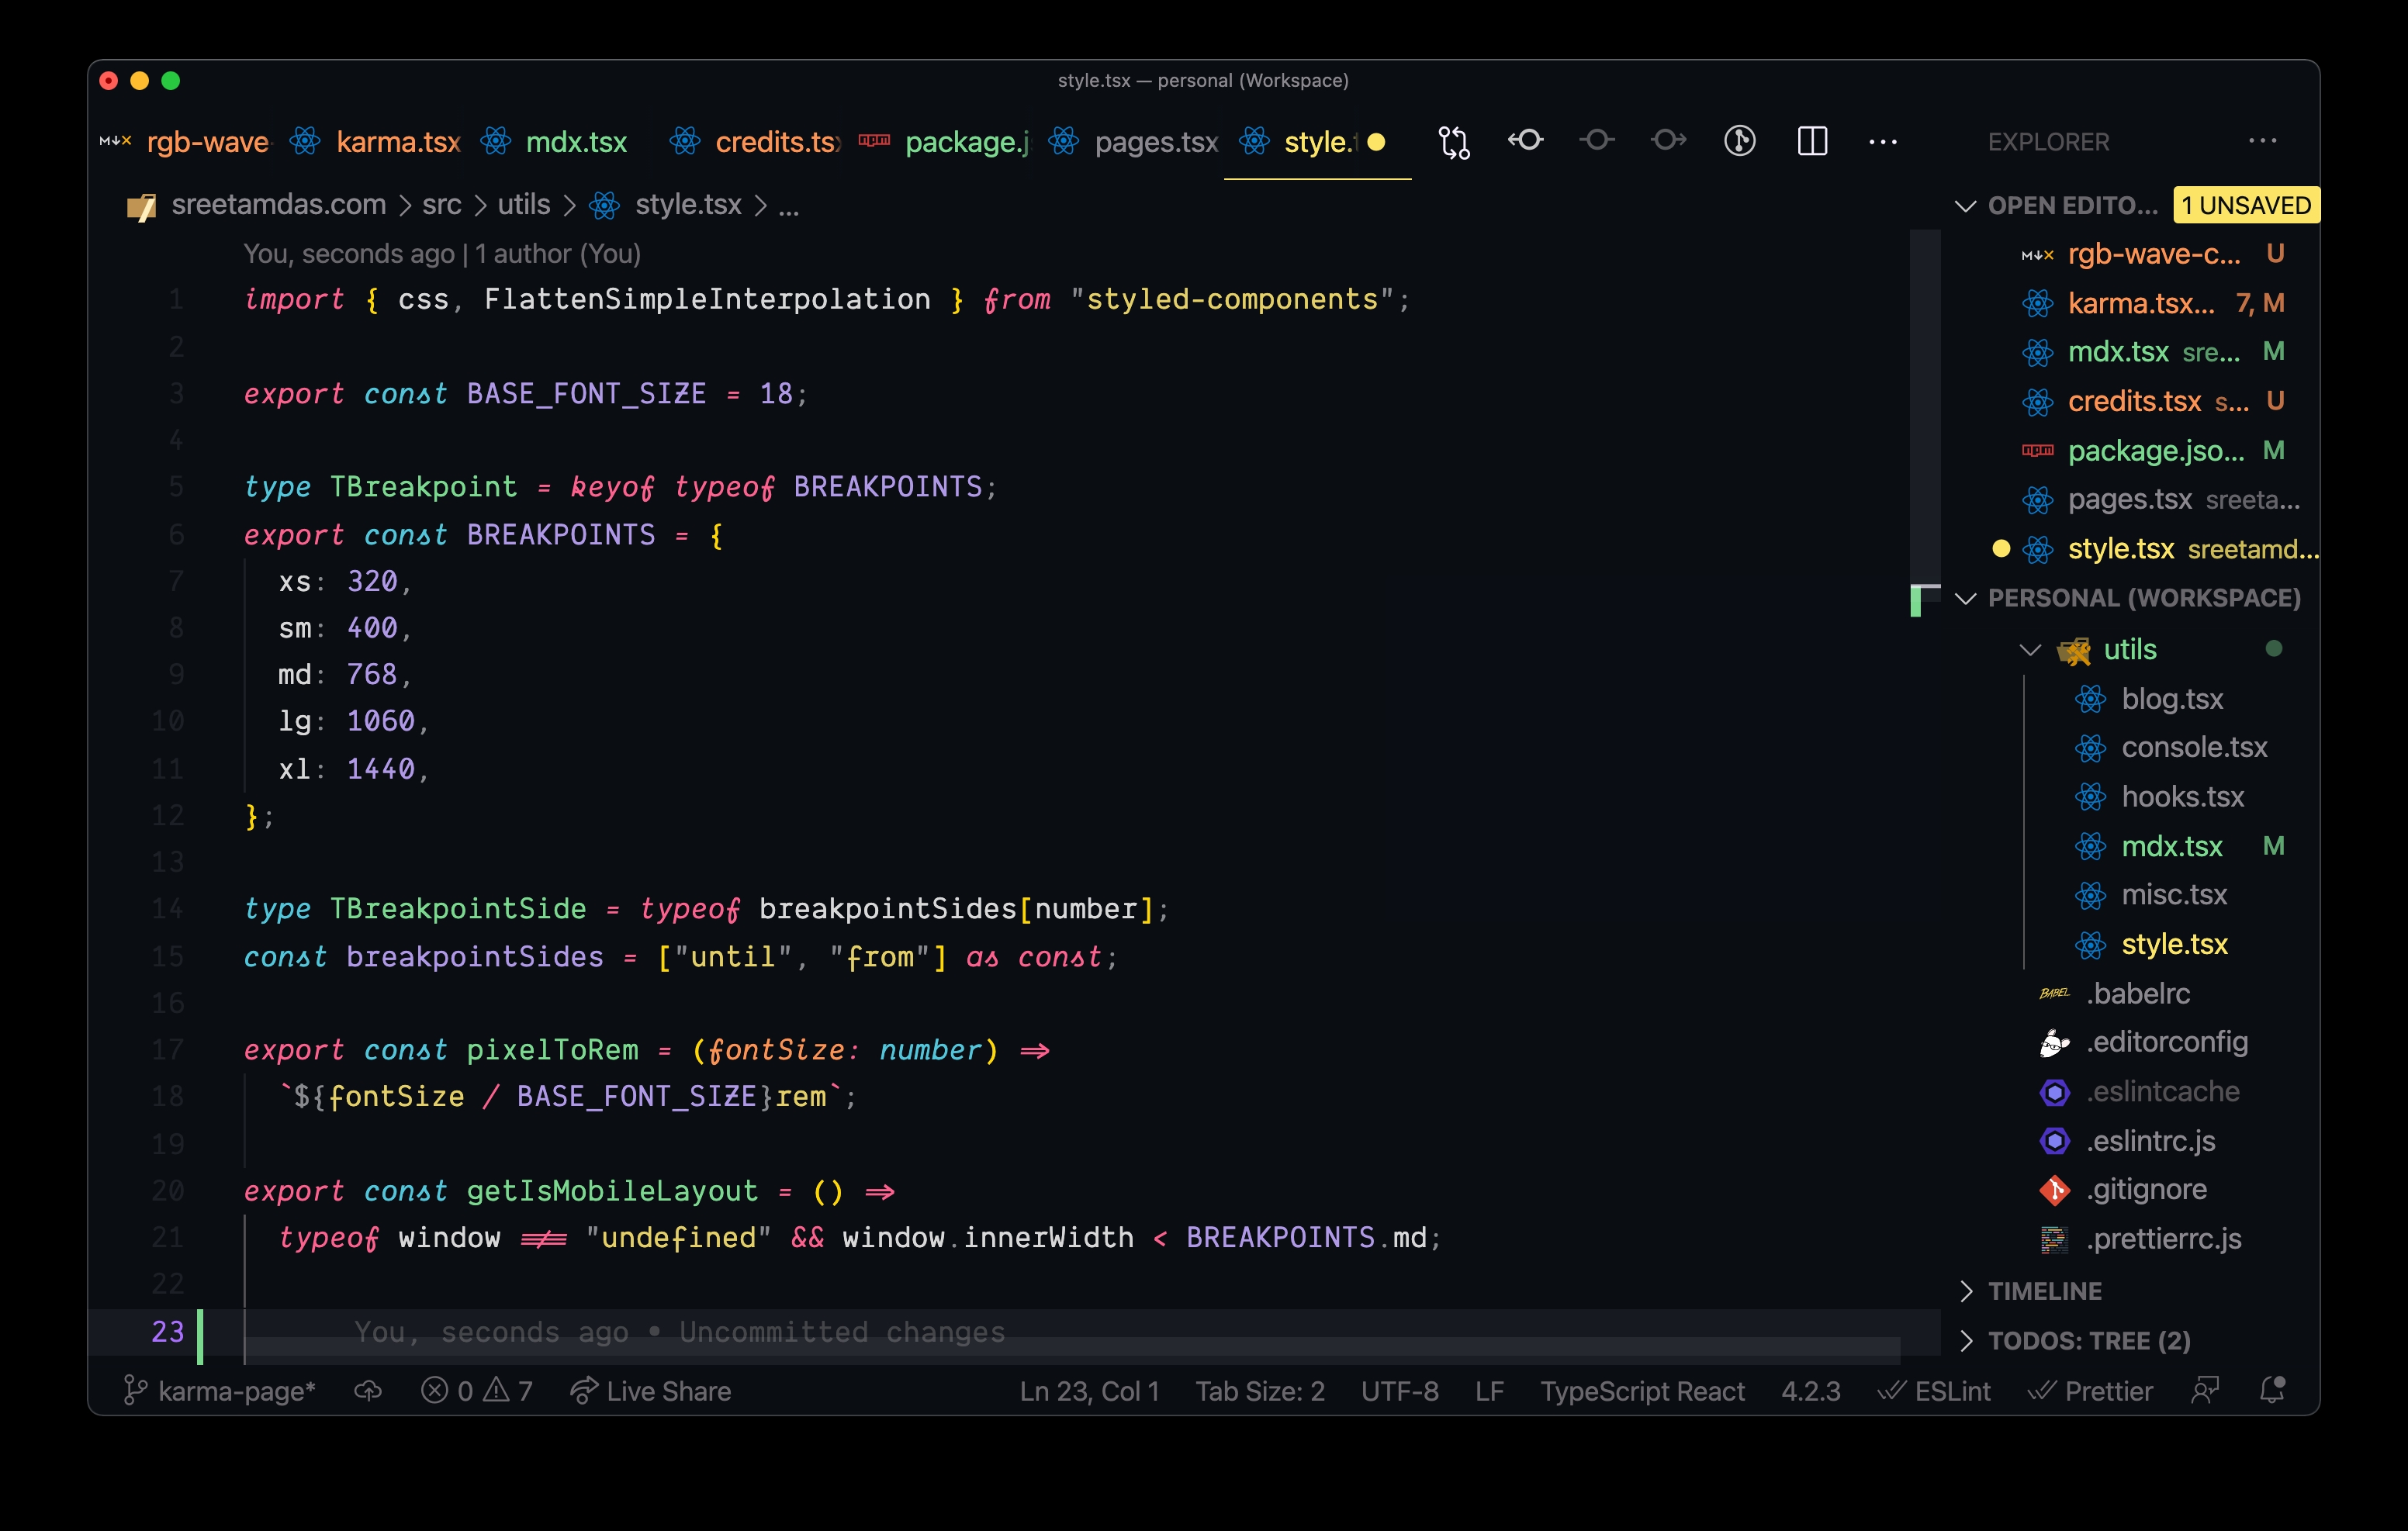Click the karma-page branch indicator
2408x1531 pixels.
point(219,1391)
